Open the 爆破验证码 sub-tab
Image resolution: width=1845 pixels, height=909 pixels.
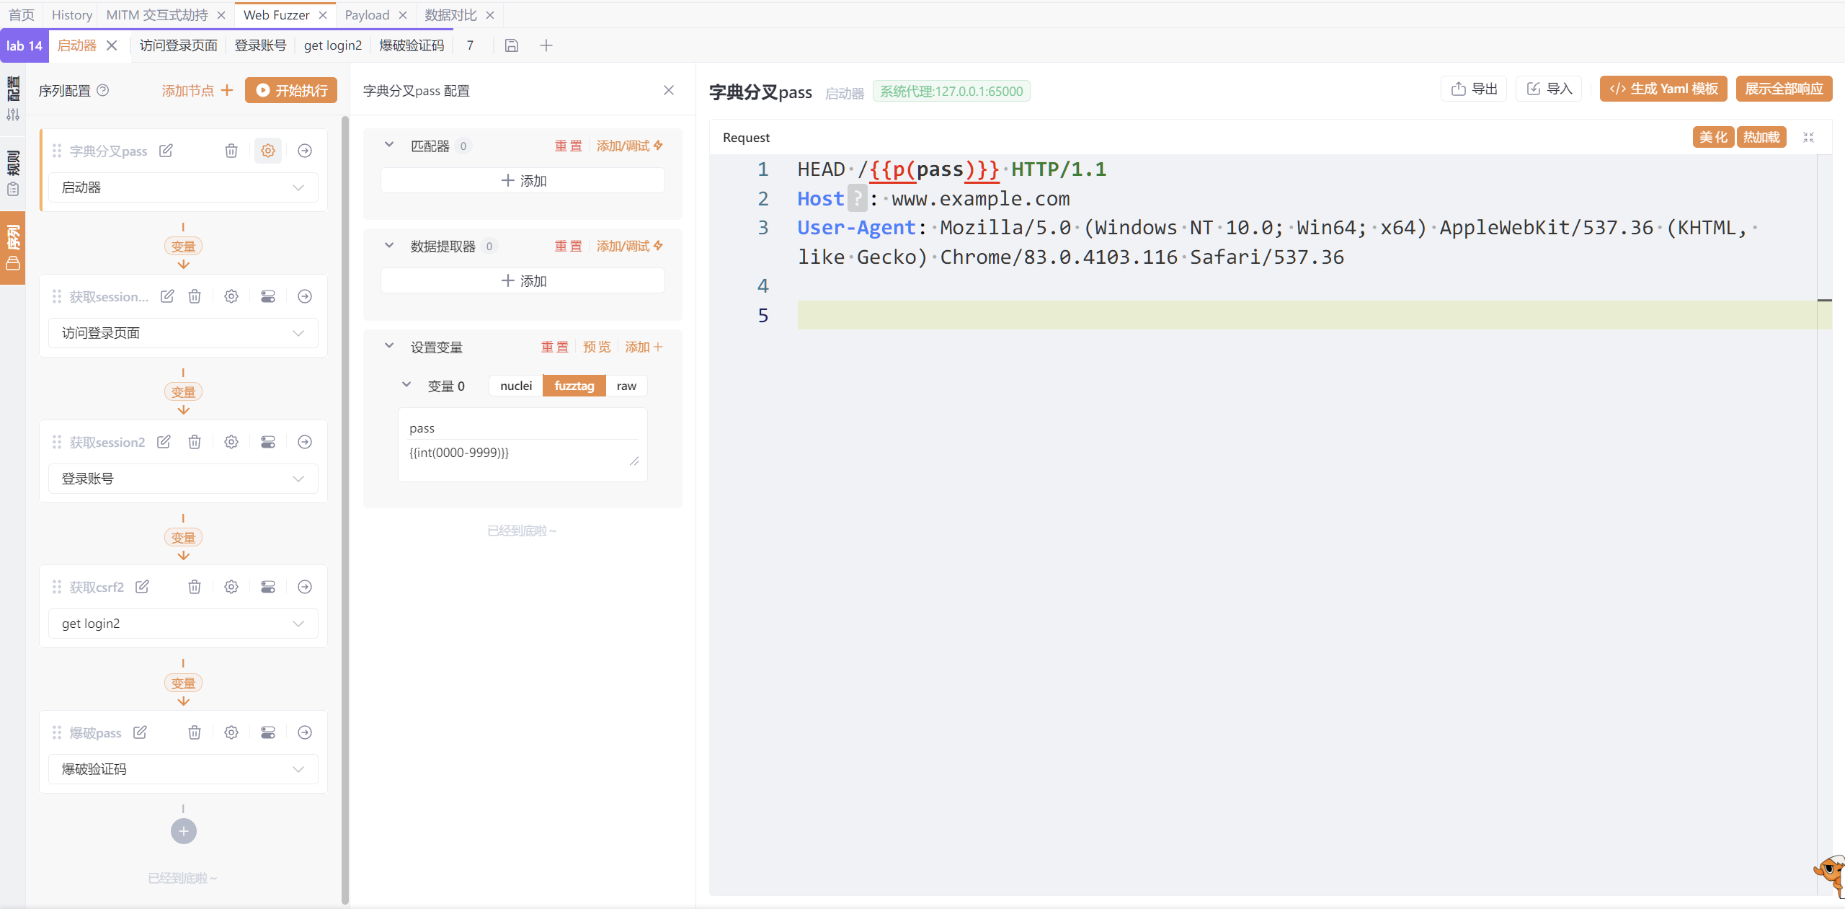[x=412, y=45]
